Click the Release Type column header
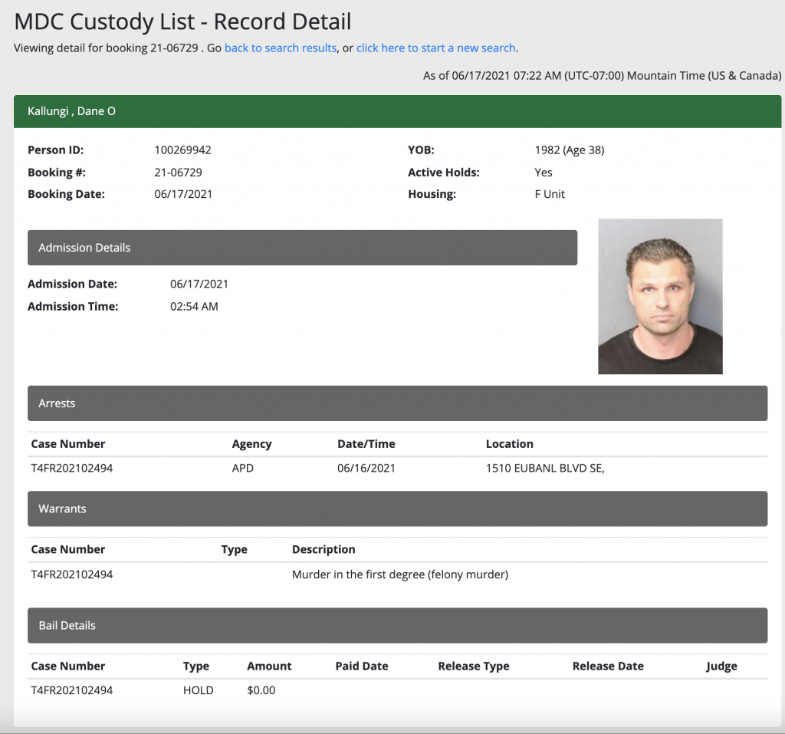This screenshot has width=785, height=734. point(473,666)
